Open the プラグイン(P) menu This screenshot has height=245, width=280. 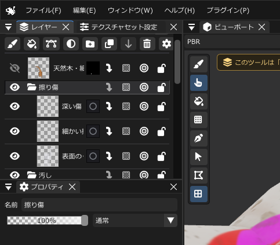pos(228,10)
